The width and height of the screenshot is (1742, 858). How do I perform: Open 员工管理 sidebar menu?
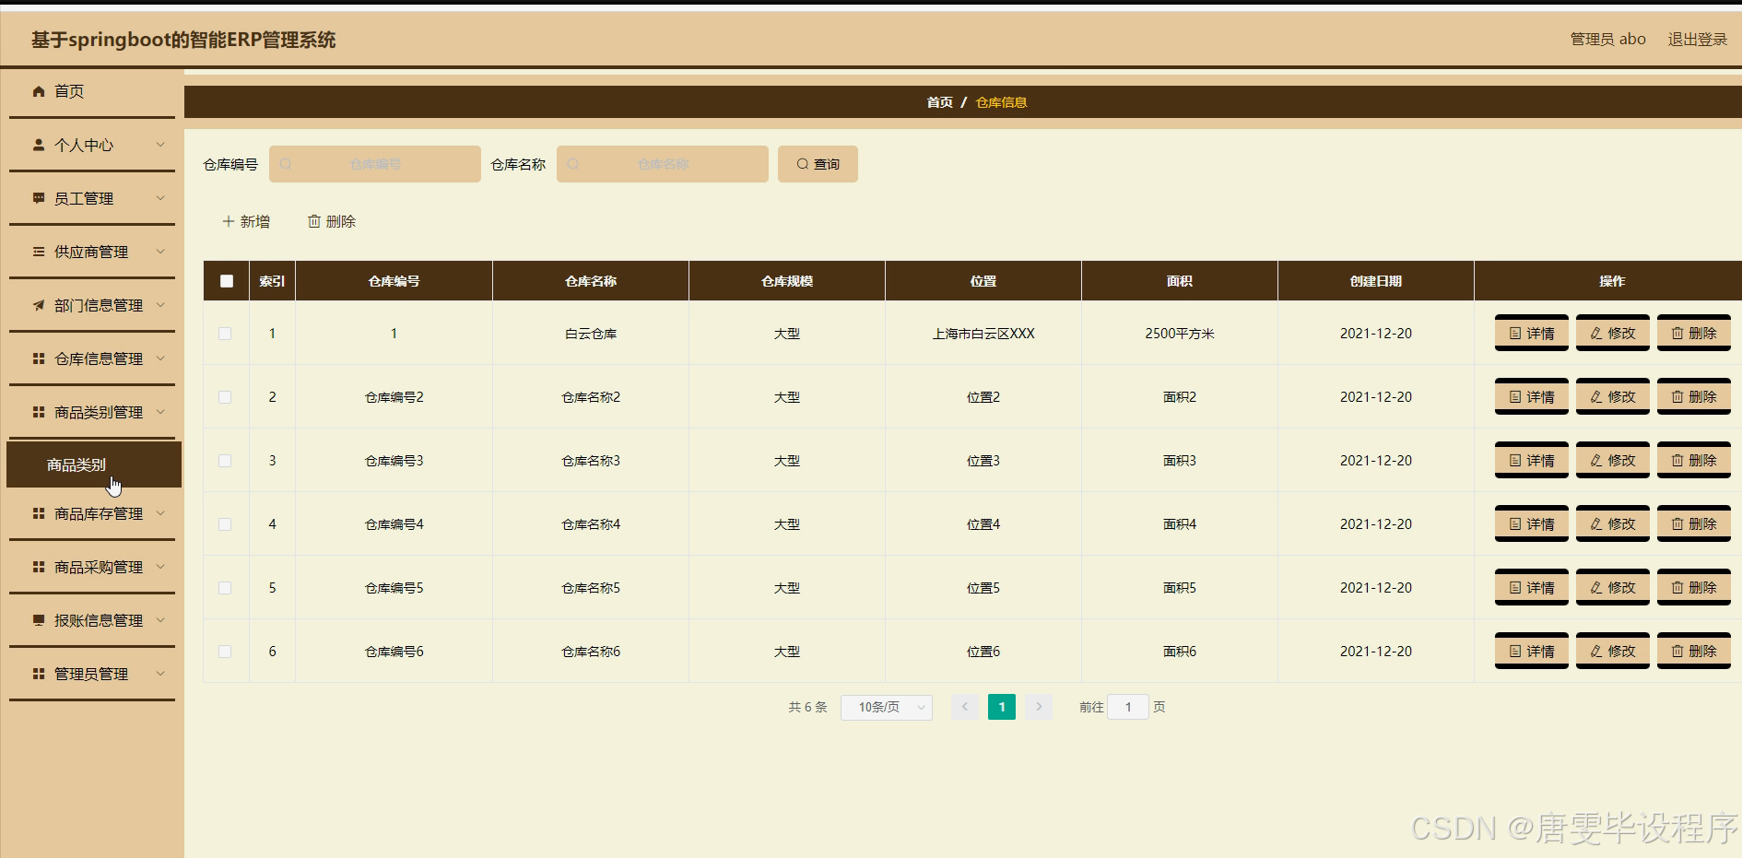92,198
